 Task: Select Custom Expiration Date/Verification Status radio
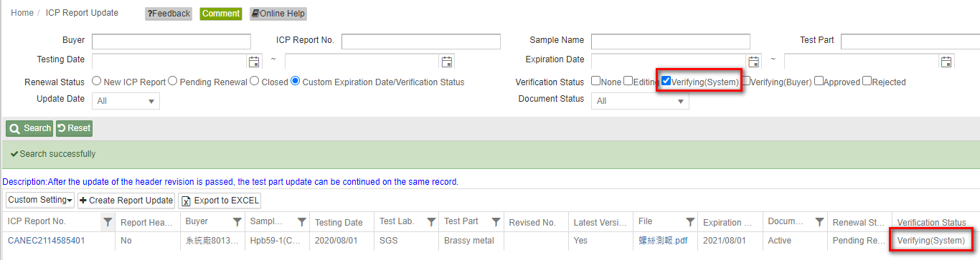(296, 82)
